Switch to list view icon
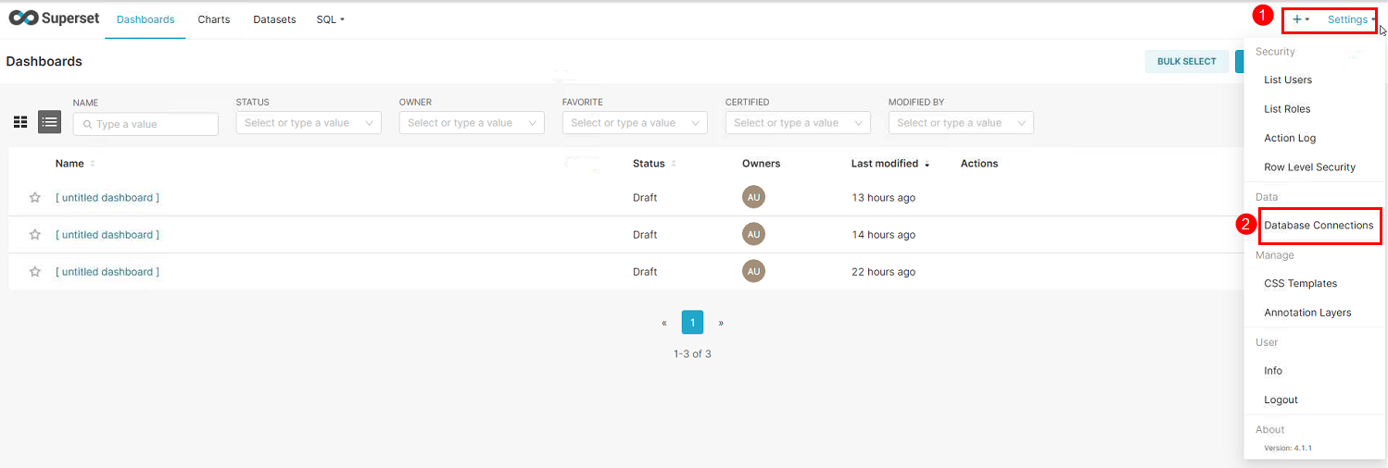The image size is (1388, 468). point(50,122)
